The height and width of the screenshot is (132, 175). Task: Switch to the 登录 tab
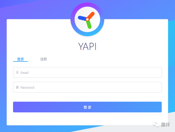coord(20,59)
